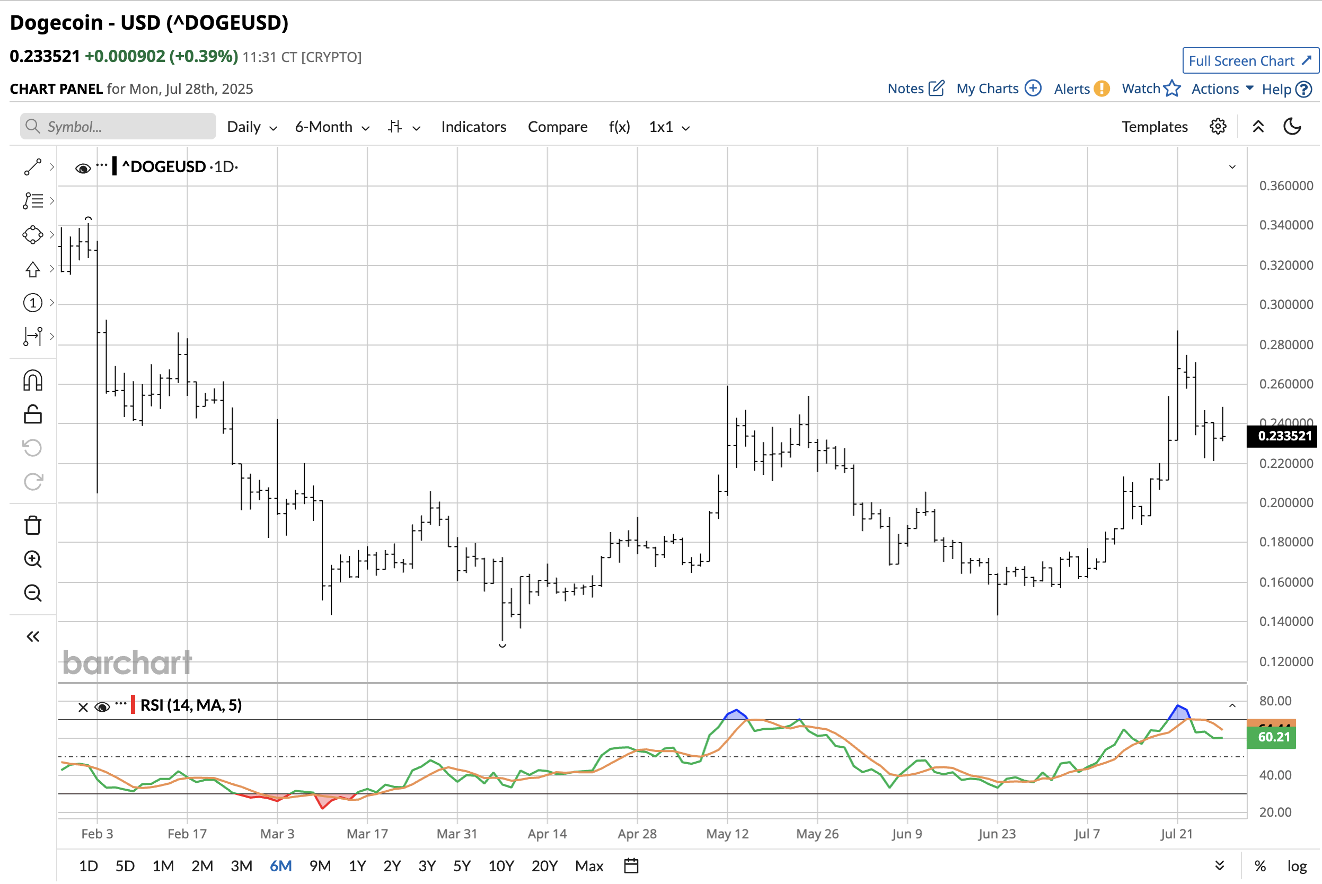
Task: Collapse the drawing tools sidebar
Action: pos(33,637)
